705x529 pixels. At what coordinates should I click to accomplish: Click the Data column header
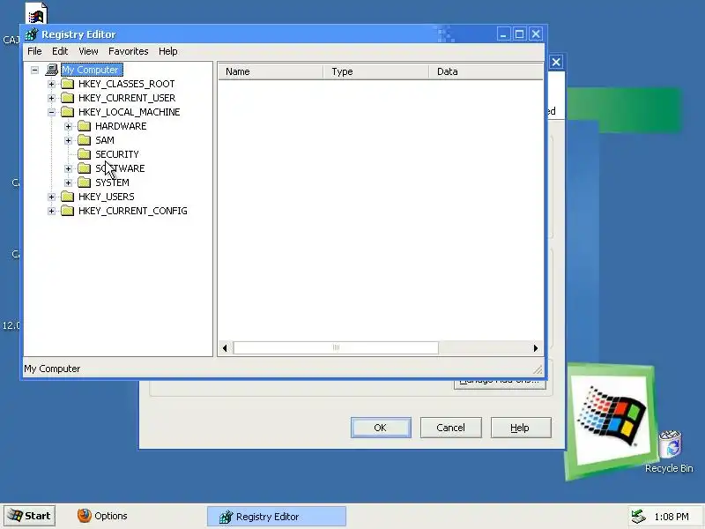tap(486, 71)
